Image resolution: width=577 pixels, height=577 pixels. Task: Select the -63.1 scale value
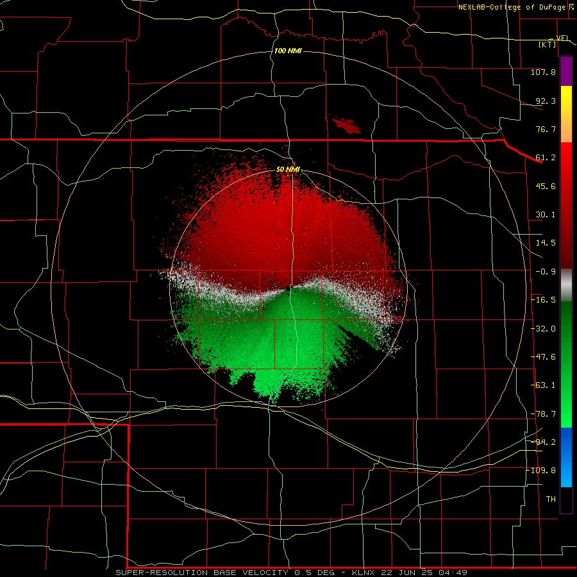coord(543,385)
